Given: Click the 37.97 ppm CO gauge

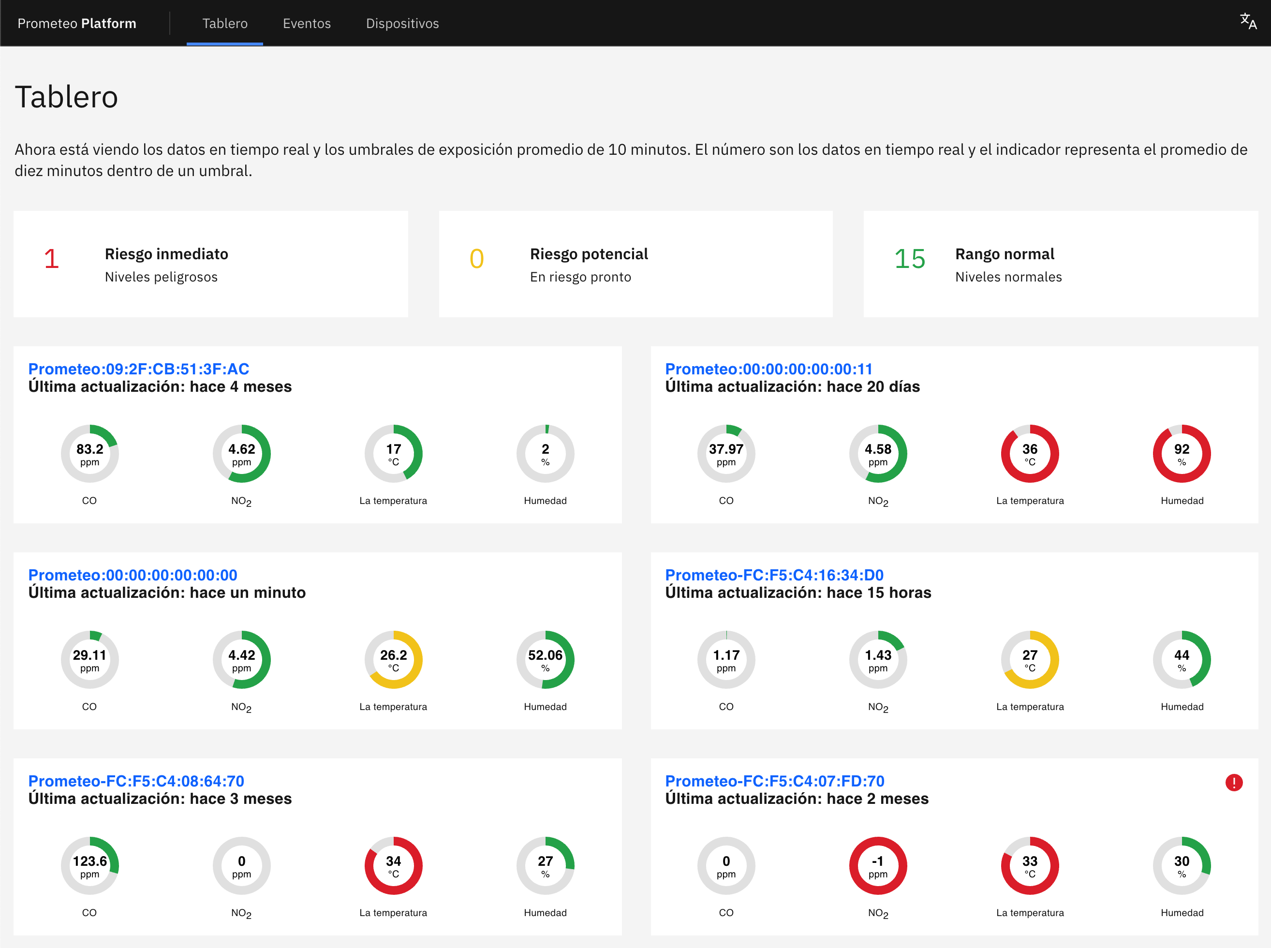Looking at the screenshot, I should (726, 453).
